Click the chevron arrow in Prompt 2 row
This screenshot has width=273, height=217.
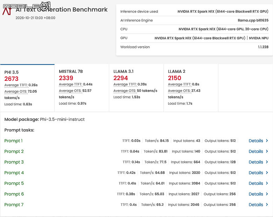point(267,151)
